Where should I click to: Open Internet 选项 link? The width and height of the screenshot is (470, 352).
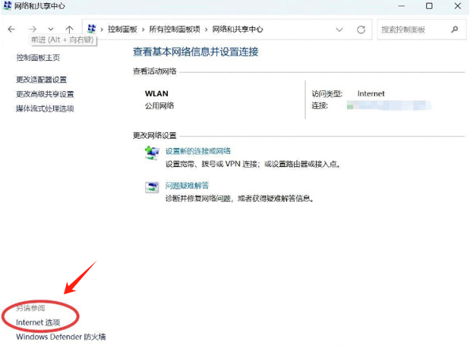[38, 322]
